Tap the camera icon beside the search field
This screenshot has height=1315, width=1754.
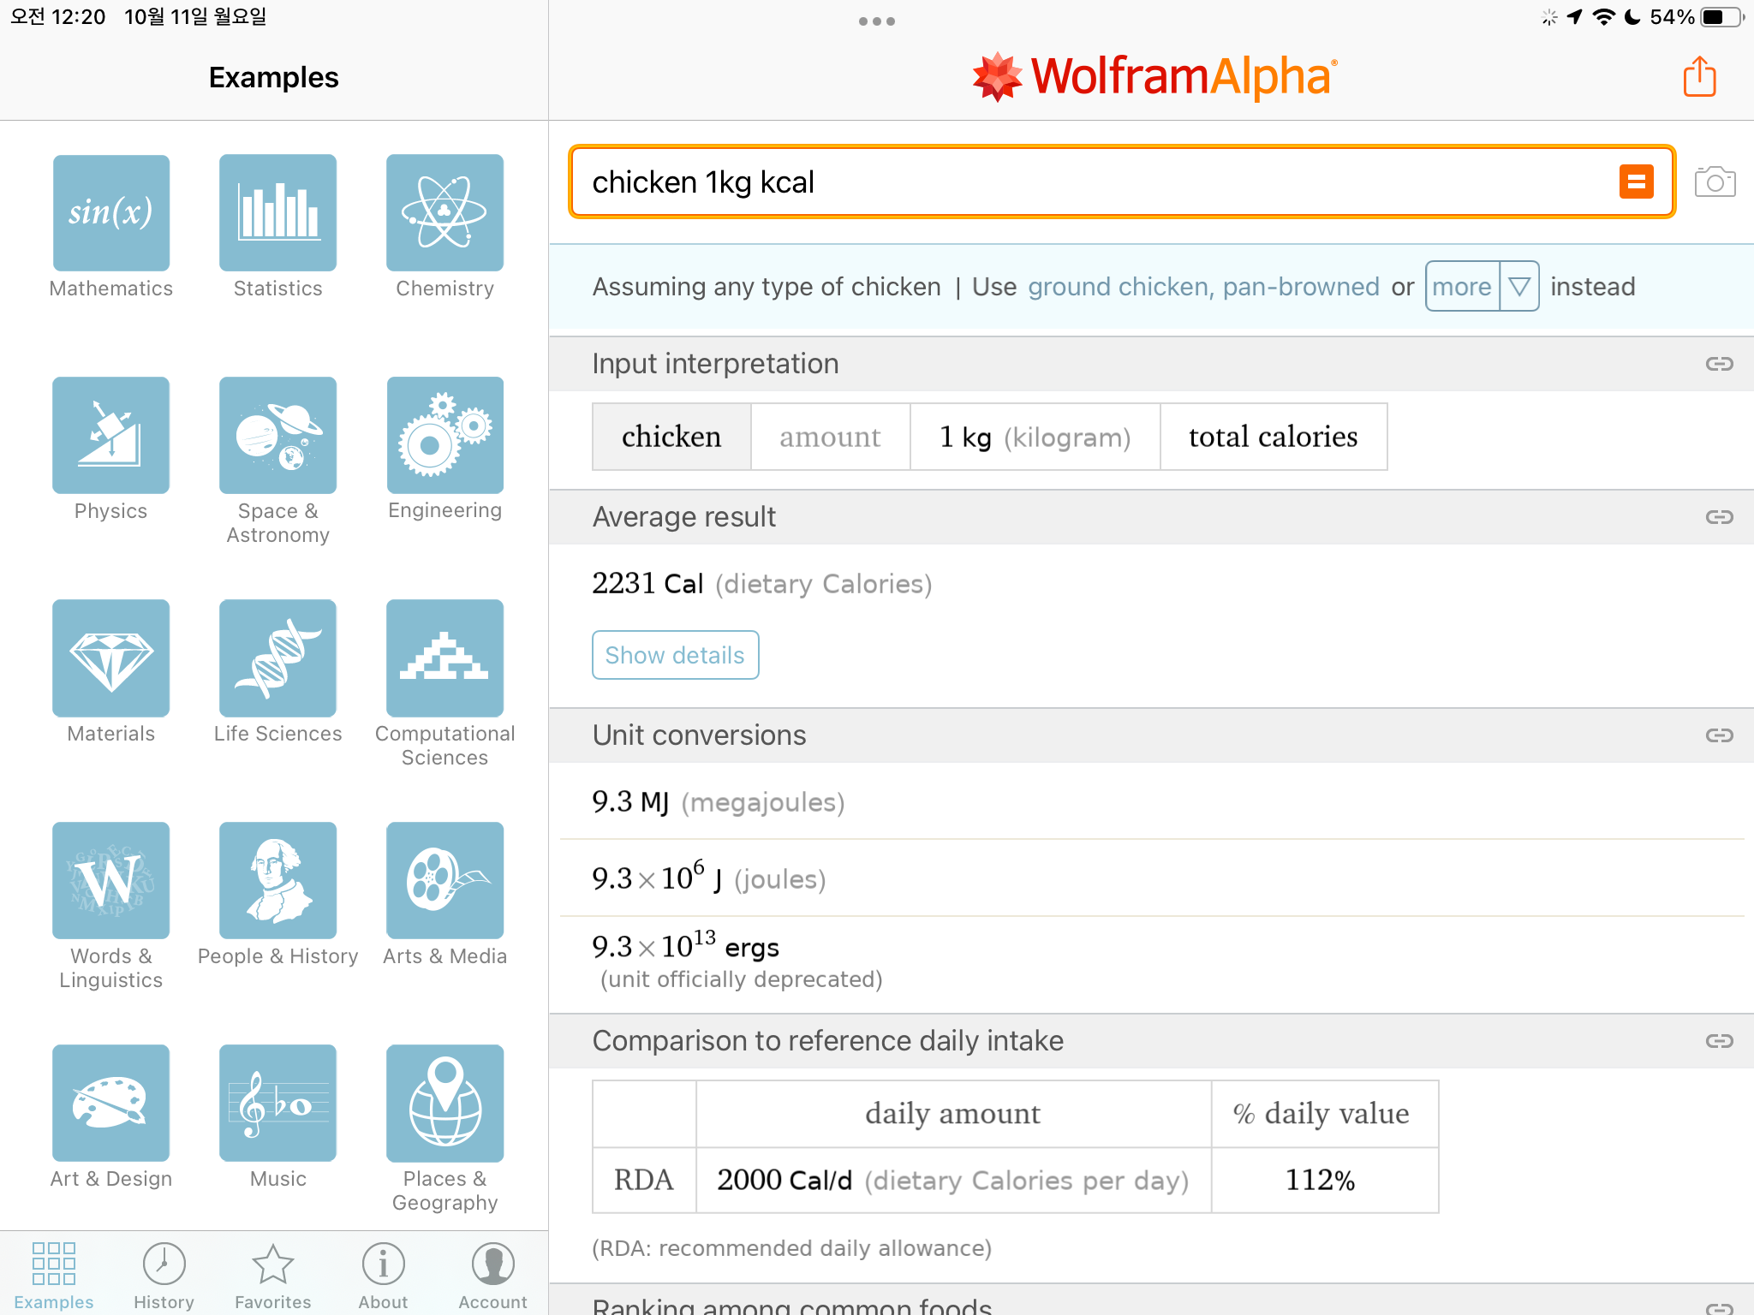[x=1715, y=181]
